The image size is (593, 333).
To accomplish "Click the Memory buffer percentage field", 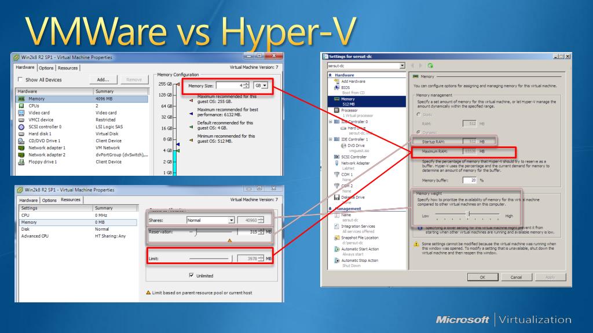I will (470, 180).
